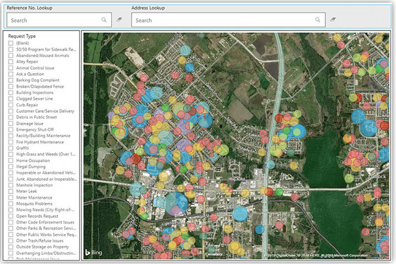Image resolution: width=396 pixels, height=264 pixels.
Task: Click the Bing logo on the map
Action: (x=93, y=252)
